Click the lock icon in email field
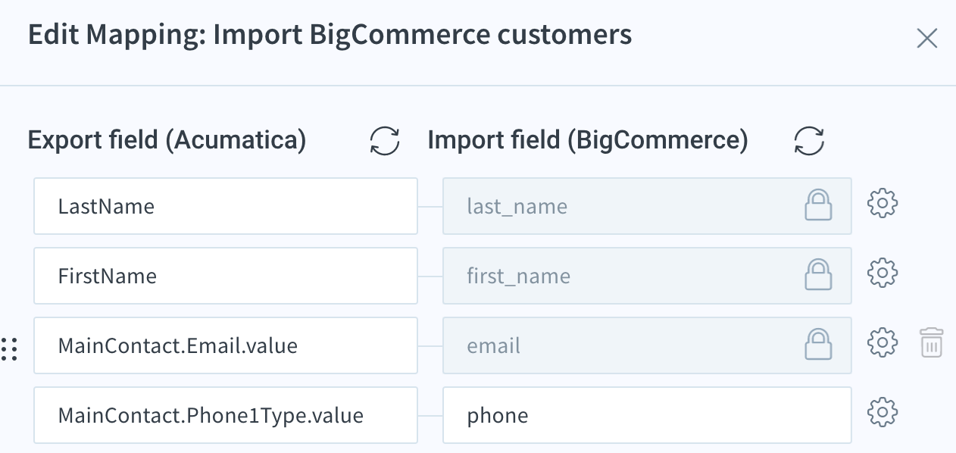Image resolution: width=956 pixels, height=453 pixels. (x=818, y=344)
